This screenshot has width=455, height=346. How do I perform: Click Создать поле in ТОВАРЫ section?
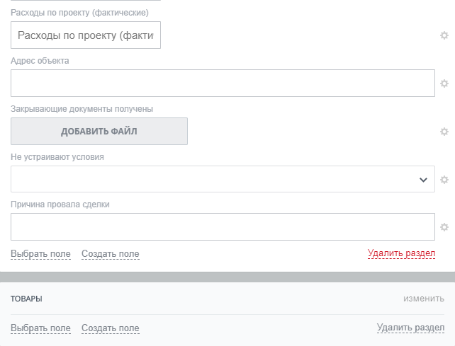click(111, 328)
